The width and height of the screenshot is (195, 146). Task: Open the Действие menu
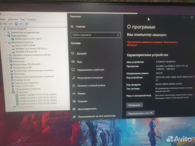pyautogui.click(x=13, y=19)
